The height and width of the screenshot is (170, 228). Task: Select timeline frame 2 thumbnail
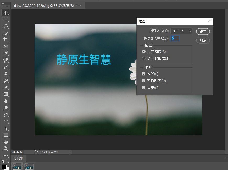click(29, 167)
